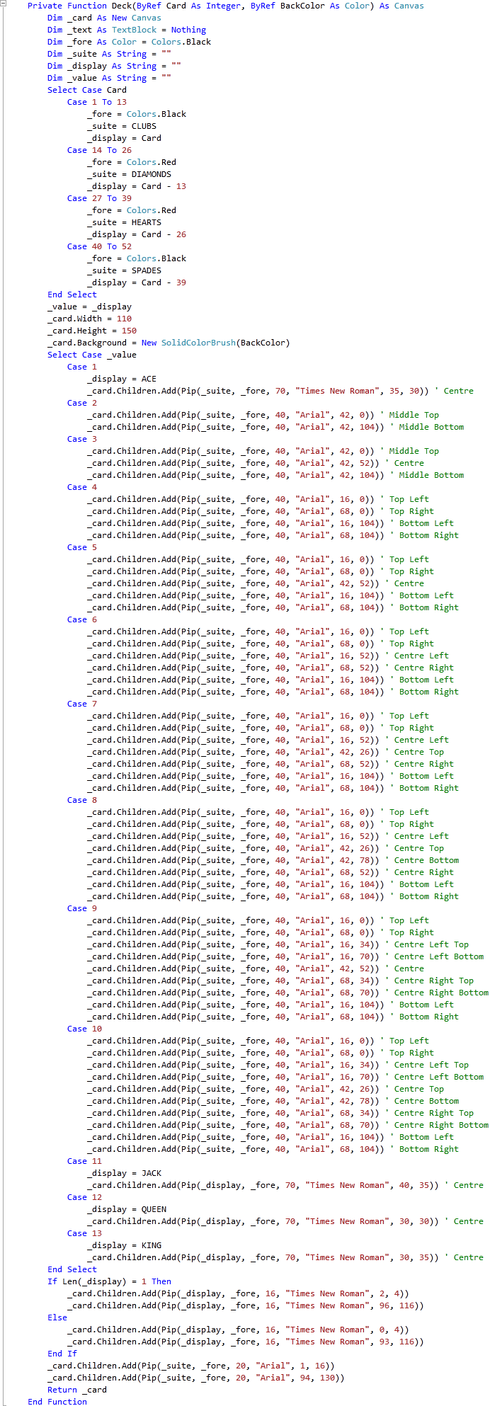Click the 'Select Case Card' statement
The width and height of the screenshot is (490, 1406).
(x=87, y=90)
